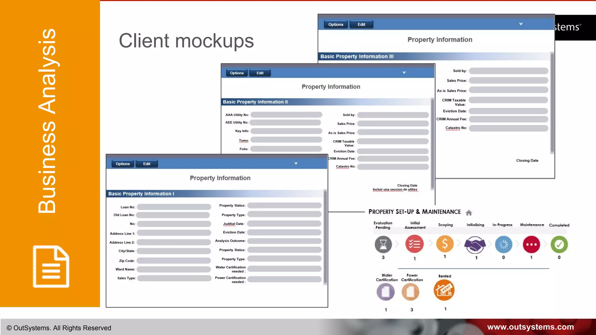Click Sold by field in Information II window
The height and width of the screenshot is (335, 596).
click(x=393, y=115)
